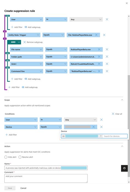This screenshot has width=130, height=192.
Task: Open the Equals operator dropdown for Device
Action: click(50, 127)
